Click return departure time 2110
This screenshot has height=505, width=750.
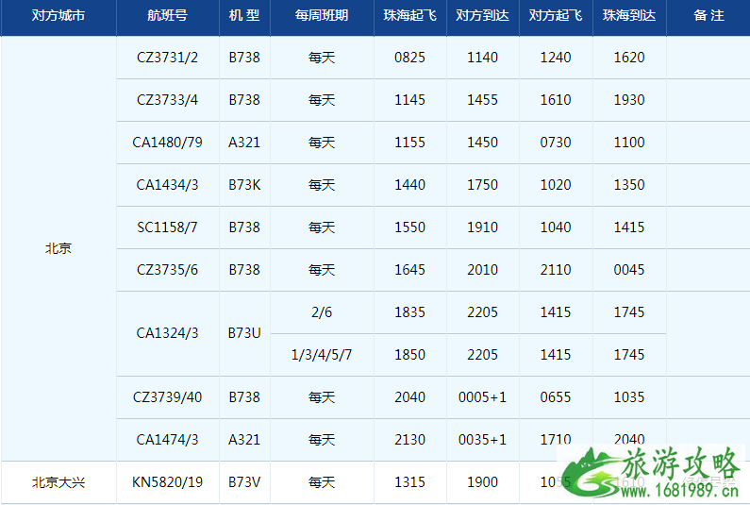click(556, 270)
